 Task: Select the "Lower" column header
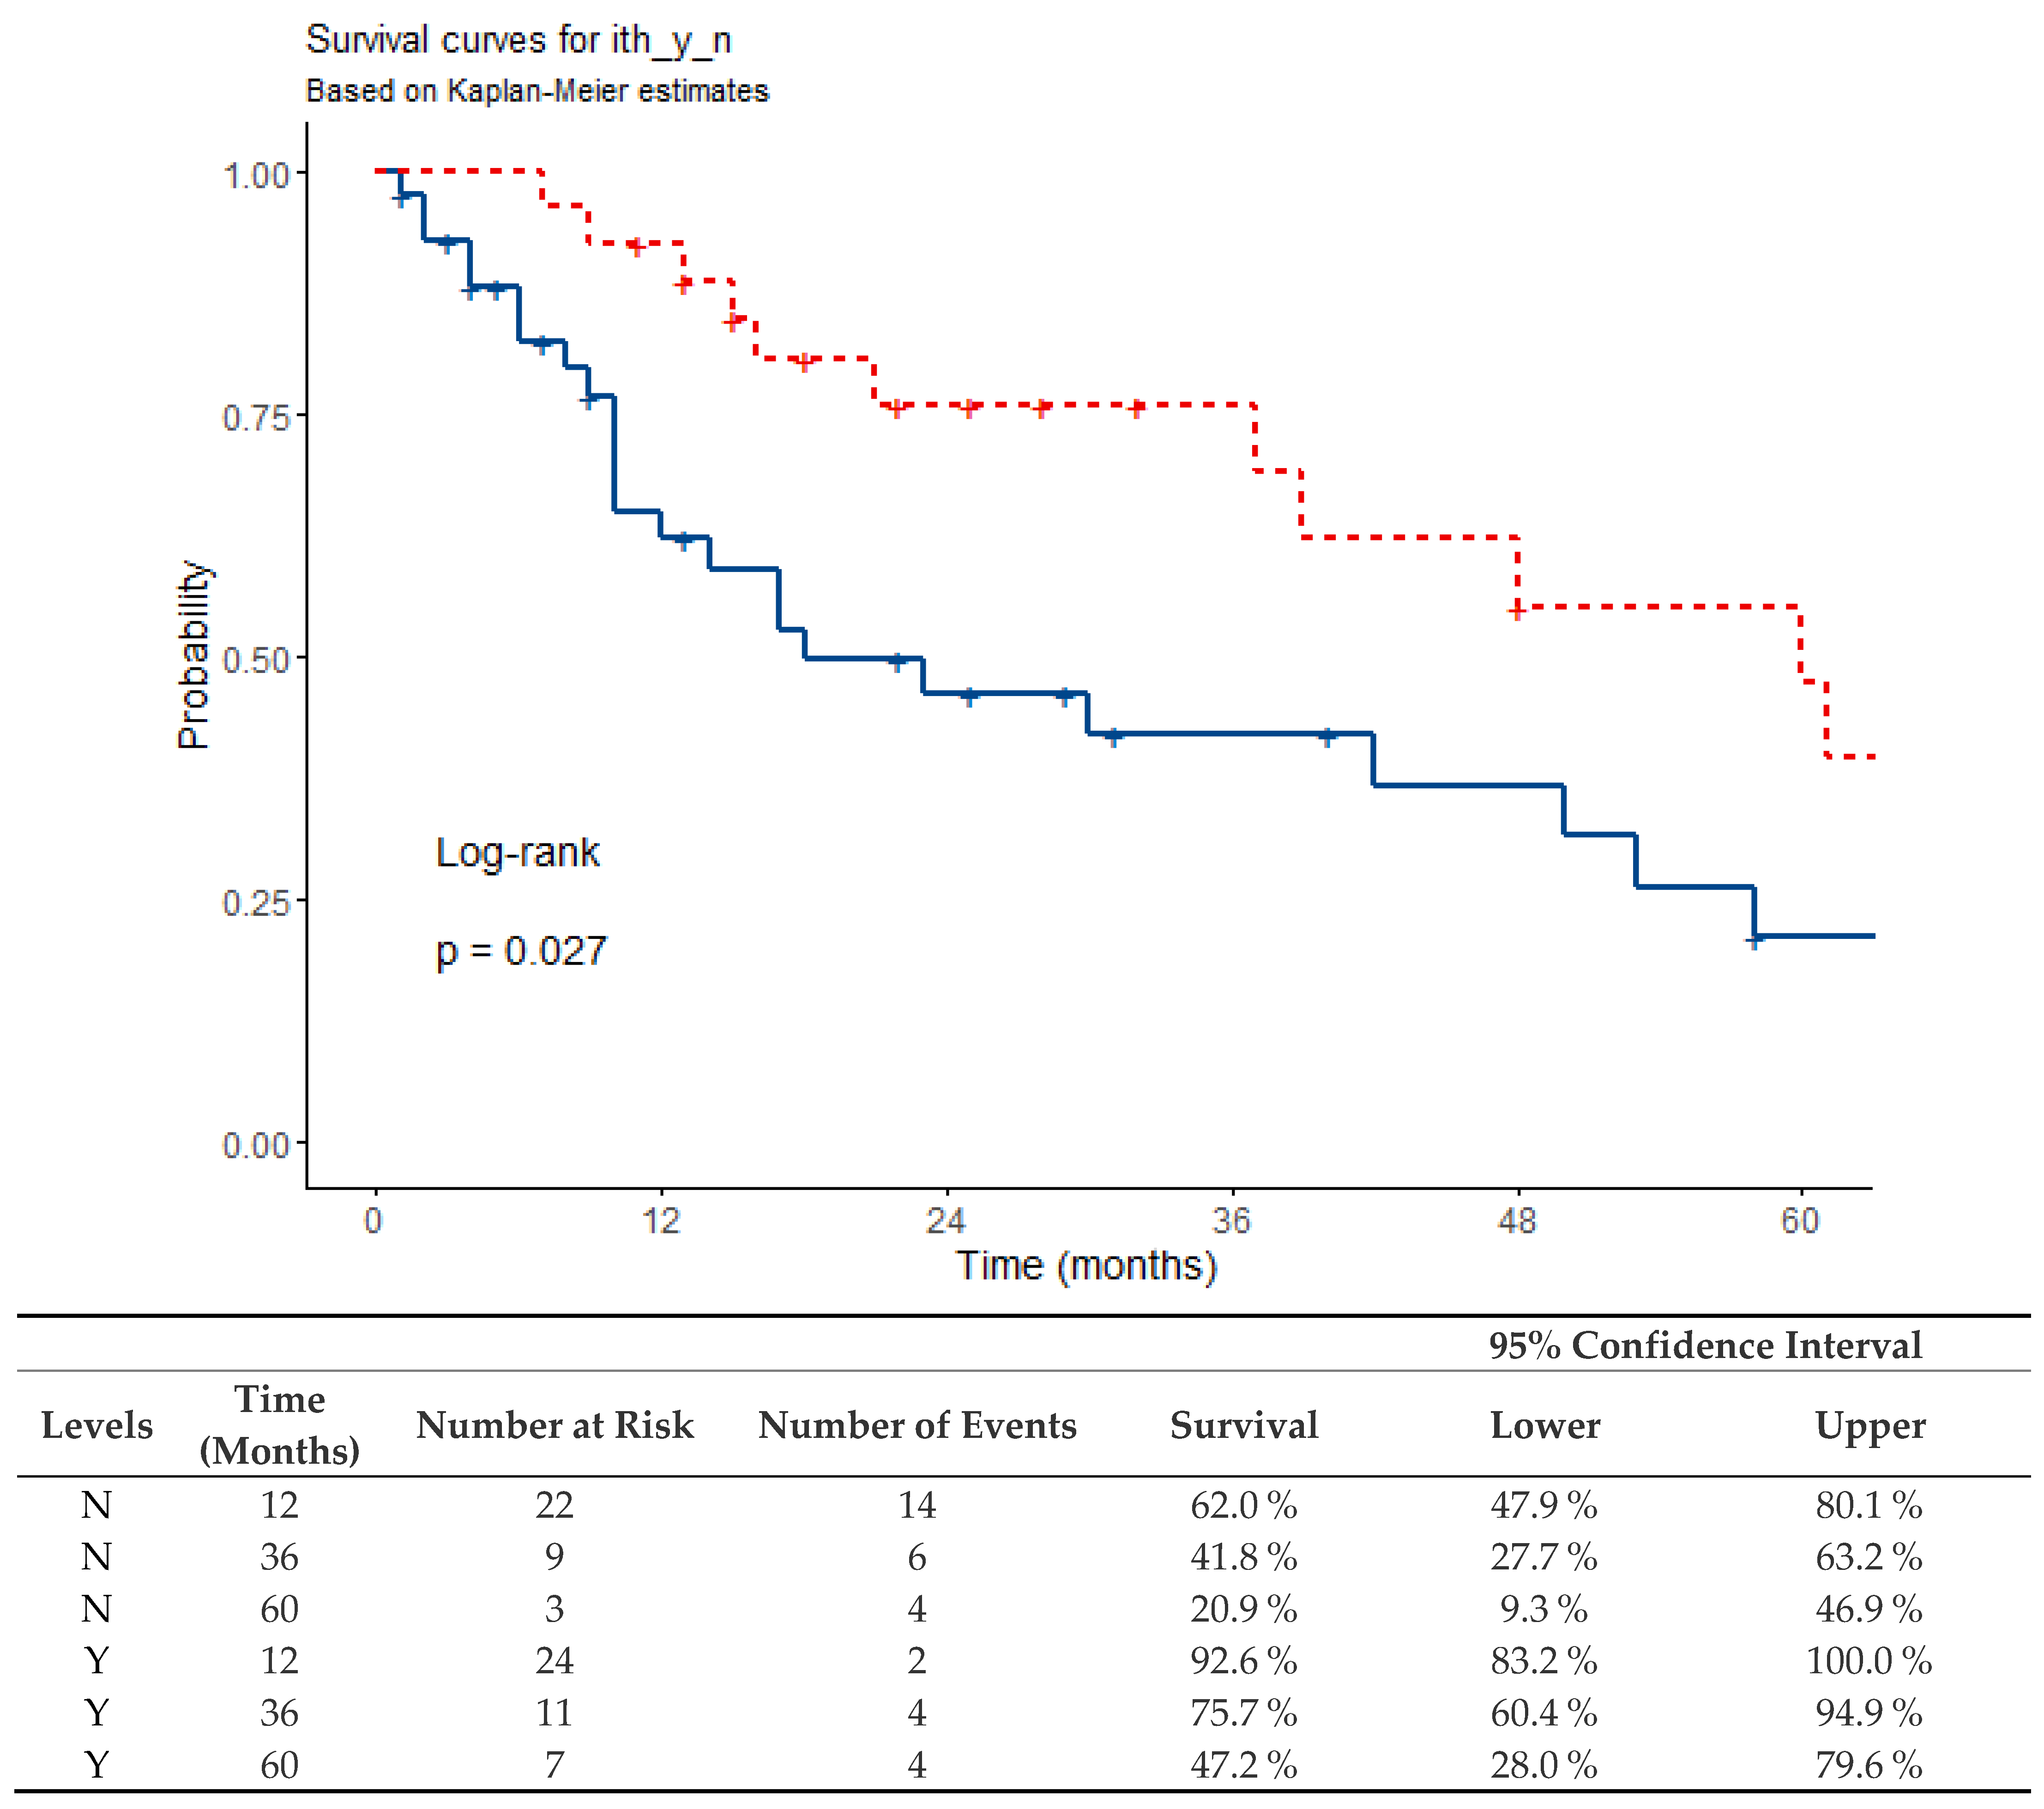click(1545, 1425)
